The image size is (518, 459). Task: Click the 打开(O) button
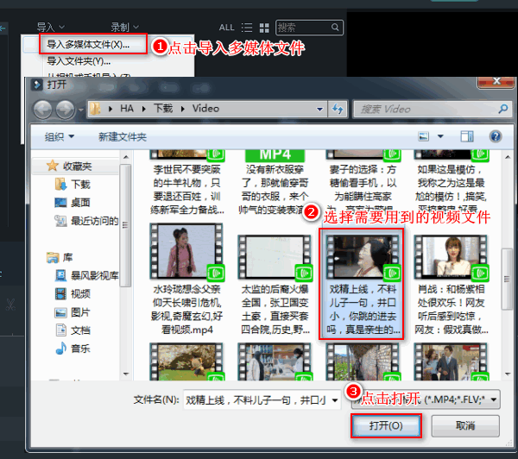(x=386, y=425)
